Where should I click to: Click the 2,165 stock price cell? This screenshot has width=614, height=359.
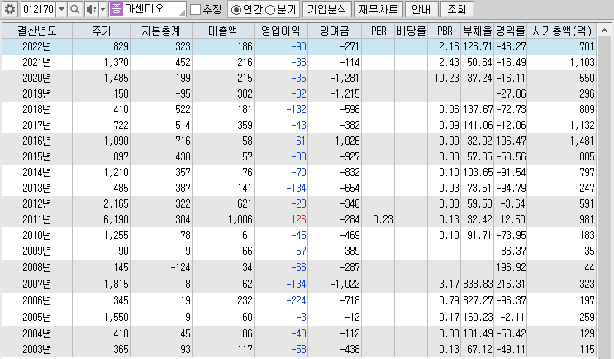point(116,203)
